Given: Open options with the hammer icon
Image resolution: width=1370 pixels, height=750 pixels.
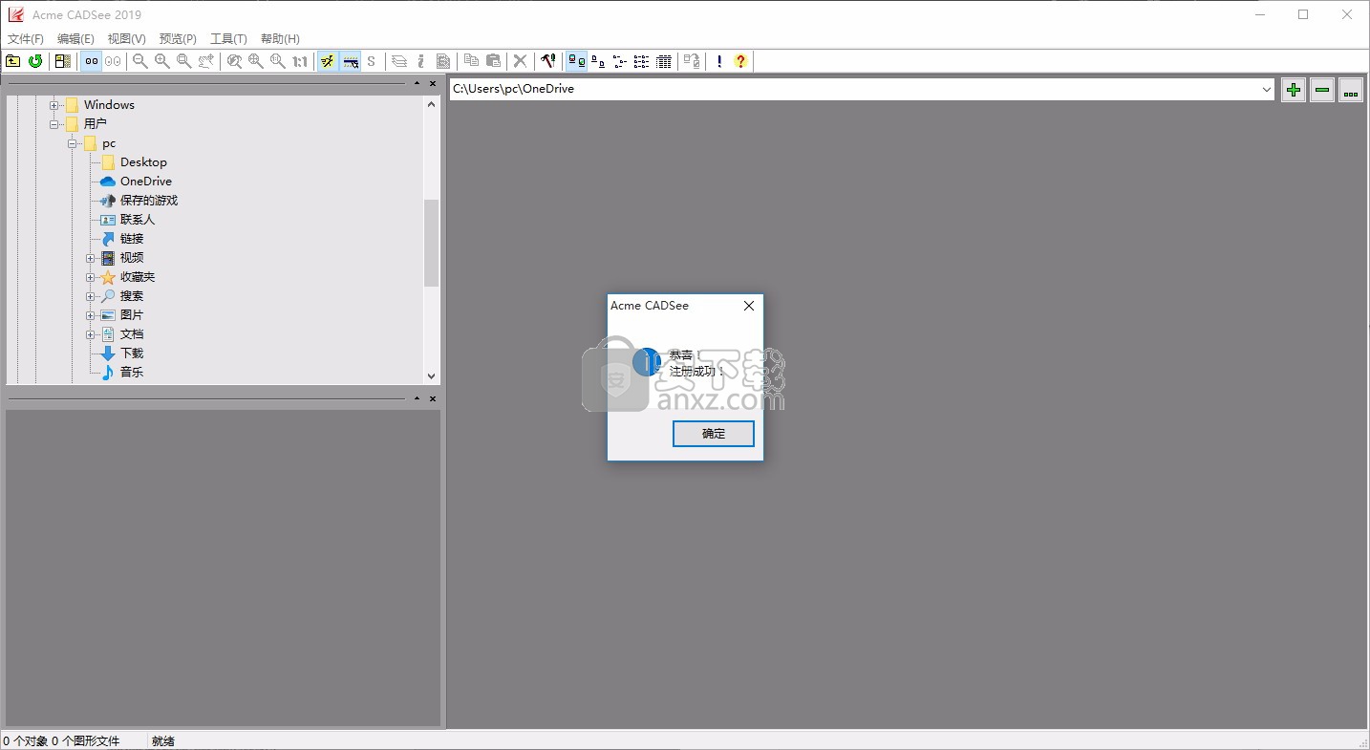Looking at the screenshot, I should [548, 61].
